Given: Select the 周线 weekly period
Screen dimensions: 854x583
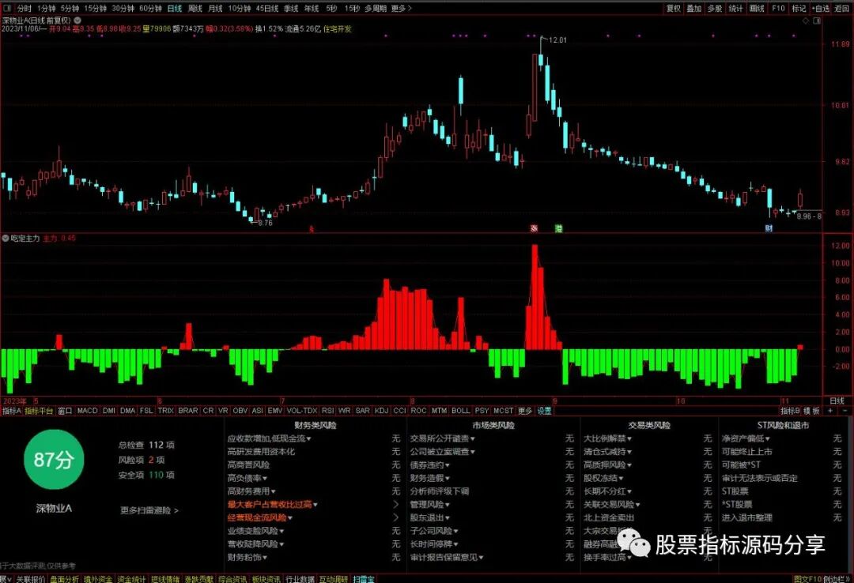Looking at the screenshot, I should pyautogui.click(x=195, y=8).
